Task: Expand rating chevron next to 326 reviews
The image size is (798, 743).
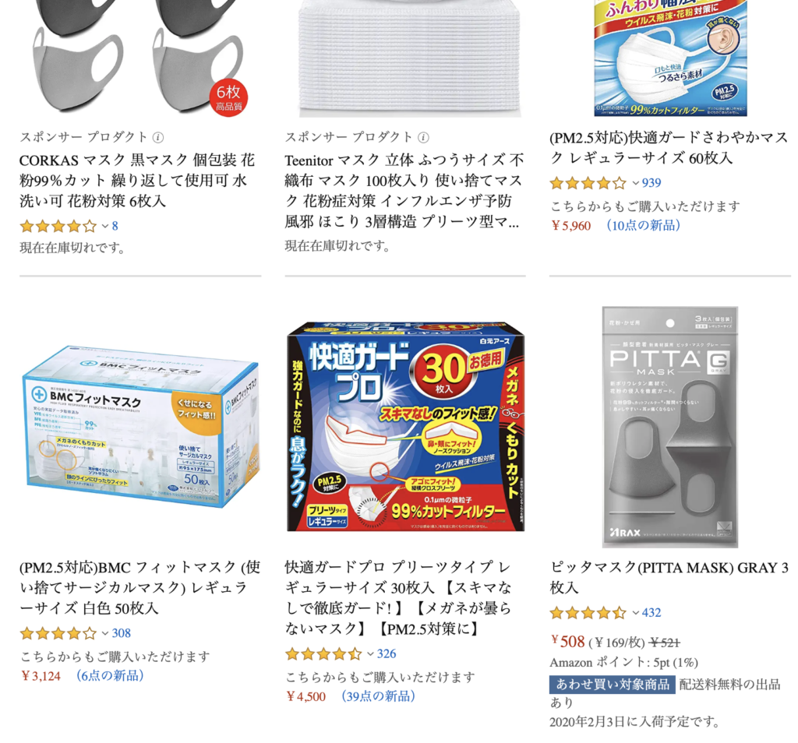Action: tap(370, 654)
